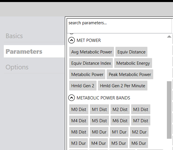The width and height of the screenshot is (173, 150).
Task: Choose Hmld Gen 2 Per Minute
Action: tap(123, 86)
